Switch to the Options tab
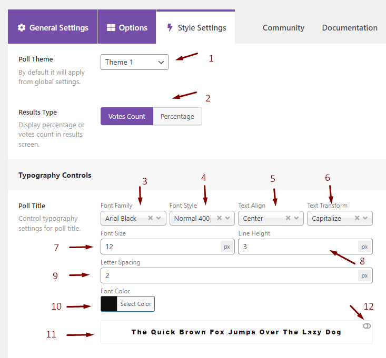 coord(127,27)
